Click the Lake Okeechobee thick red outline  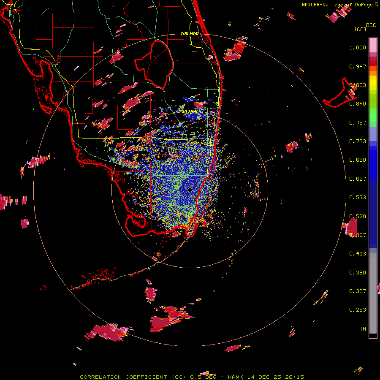pyautogui.click(x=154, y=65)
